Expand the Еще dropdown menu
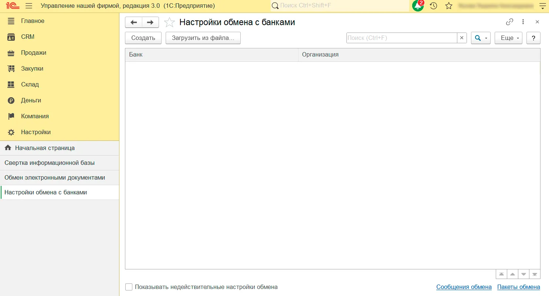The width and height of the screenshot is (549, 296). 508,38
